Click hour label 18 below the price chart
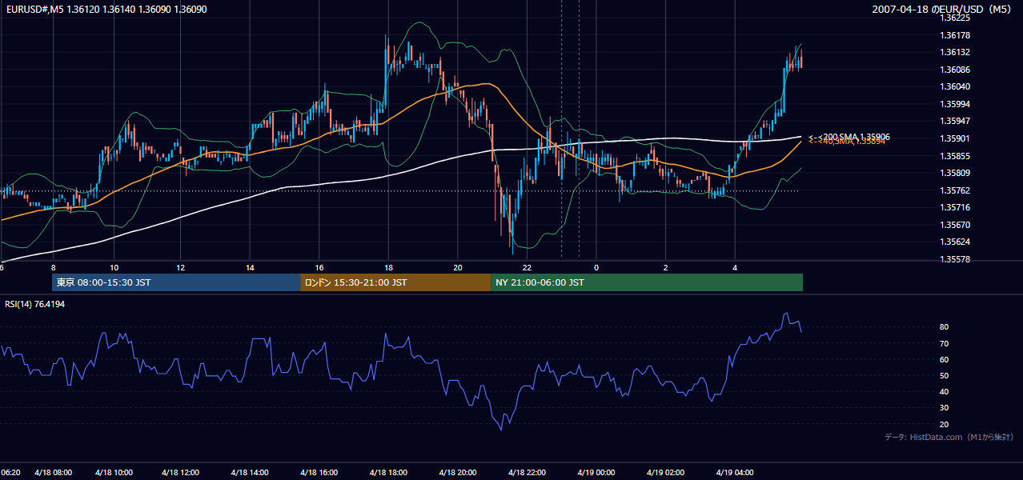 (x=388, y=267)
